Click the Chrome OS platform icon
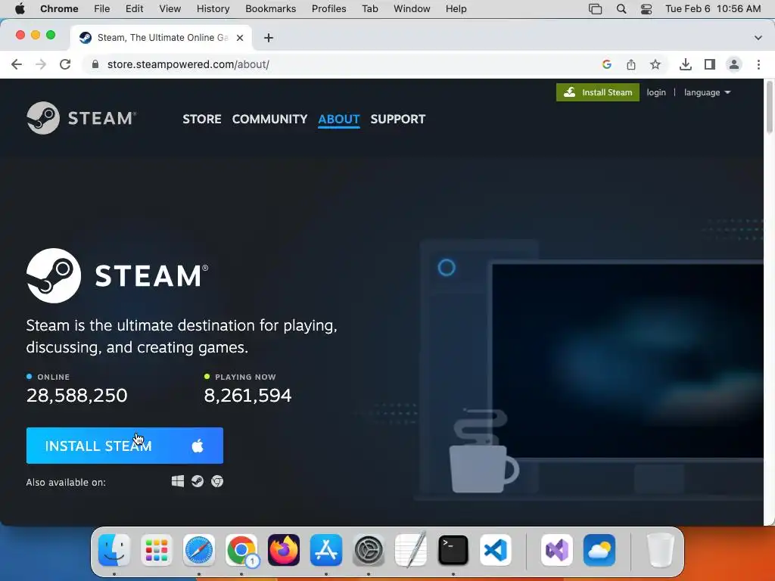The width and height of the screenshot is (775, 581). 217,481
